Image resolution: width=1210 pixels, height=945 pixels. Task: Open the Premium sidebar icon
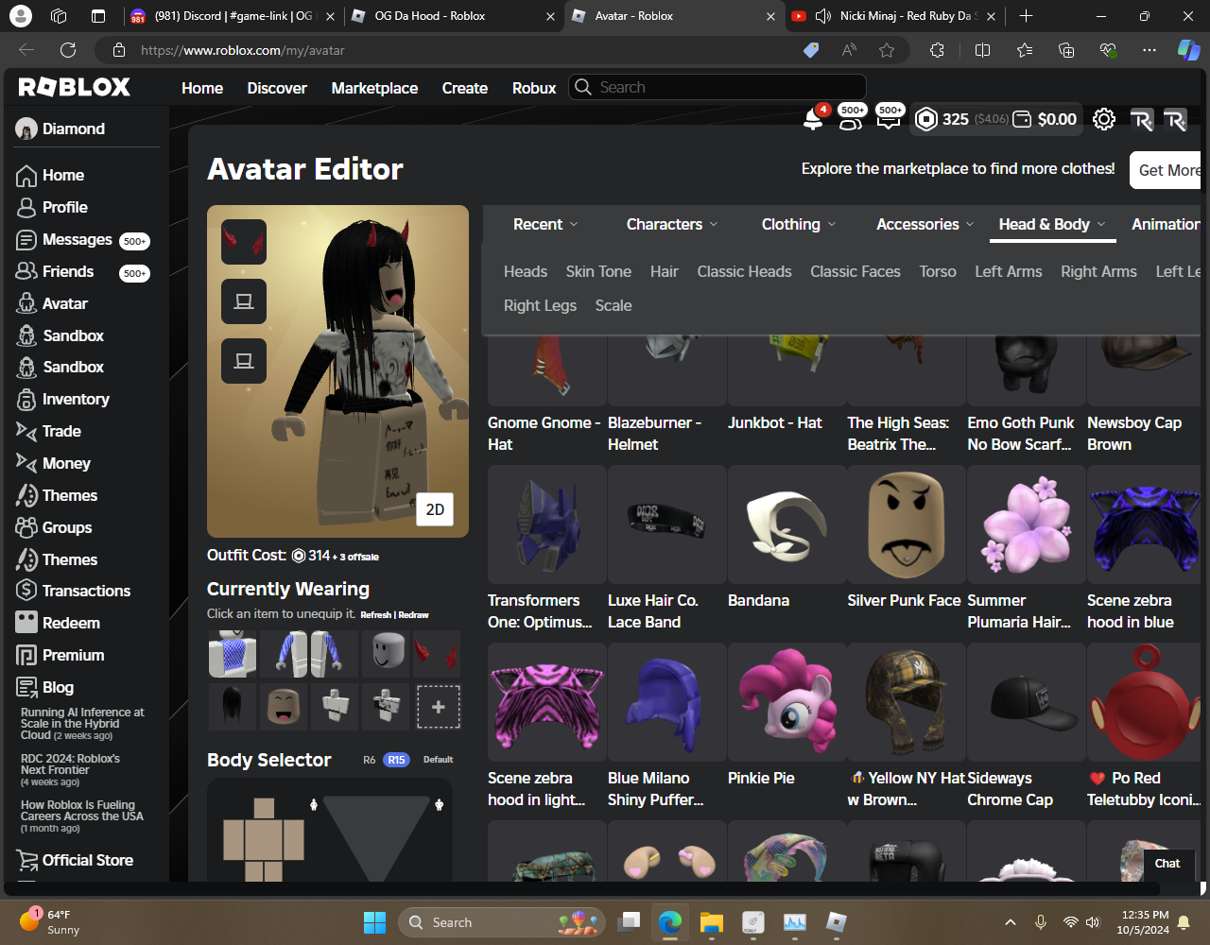[x=26, y=655]
